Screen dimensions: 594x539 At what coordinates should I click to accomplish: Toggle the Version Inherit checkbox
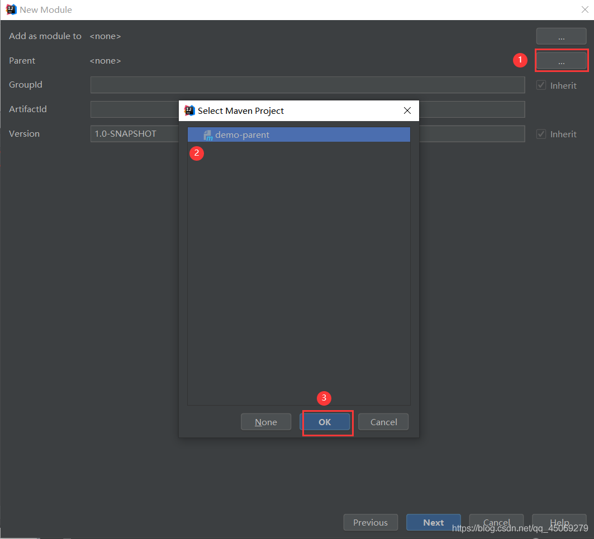[541, 134]
